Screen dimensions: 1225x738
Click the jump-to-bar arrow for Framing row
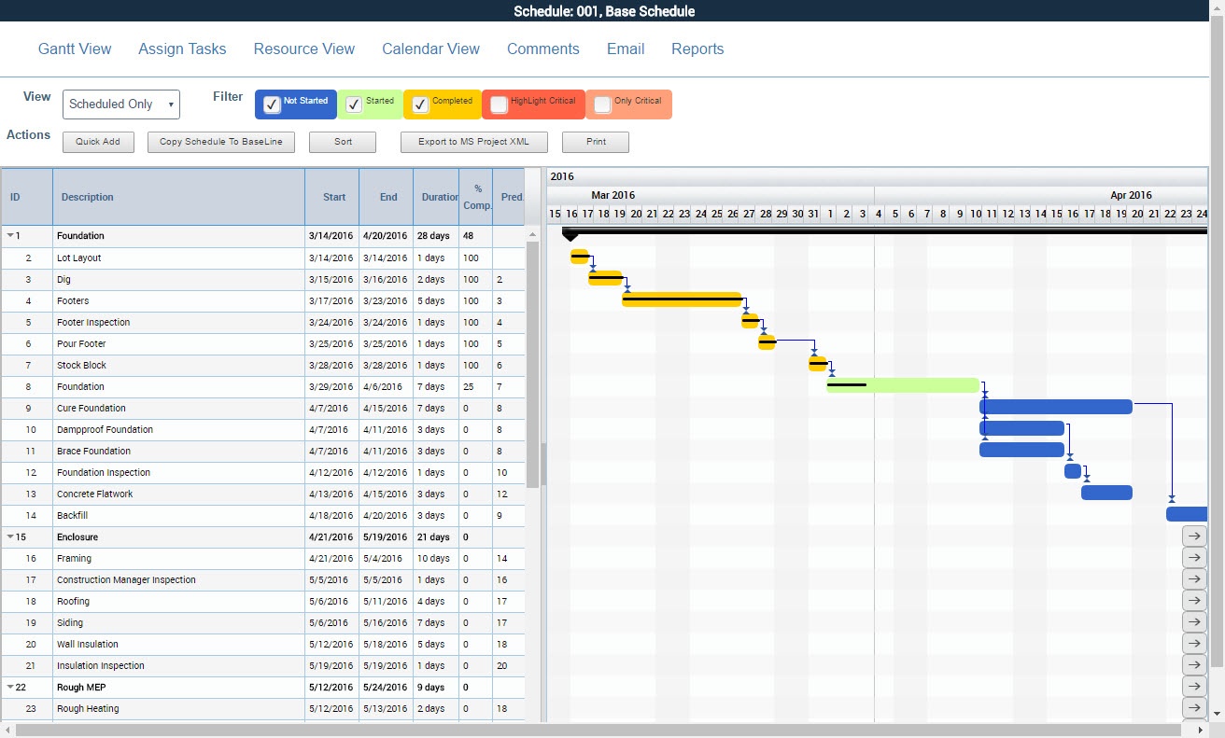[x=1194, y=557]
